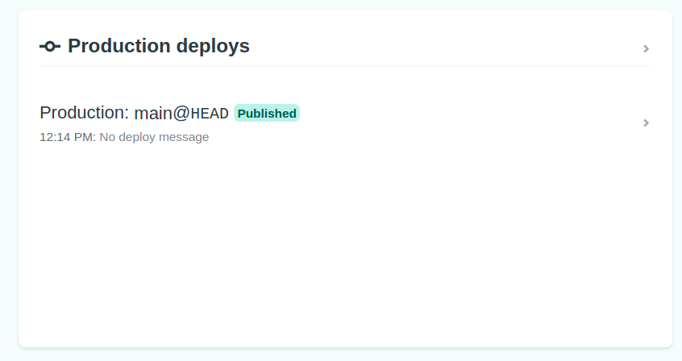Click the divider line under the Production deploys header

click(345, 66)
